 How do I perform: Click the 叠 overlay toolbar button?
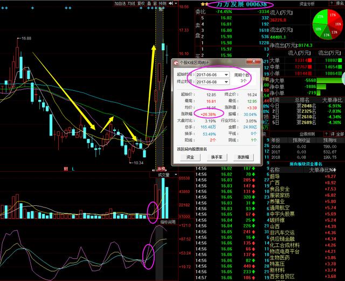[149, 3]
